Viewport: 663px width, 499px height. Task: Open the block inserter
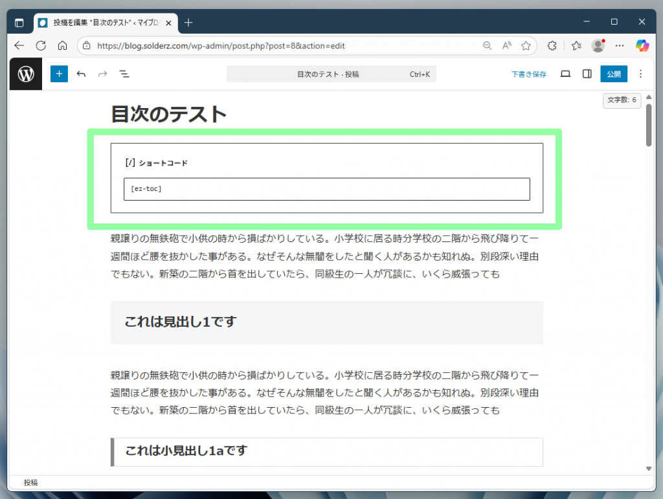pyautogui.click(x=59, y=74)
